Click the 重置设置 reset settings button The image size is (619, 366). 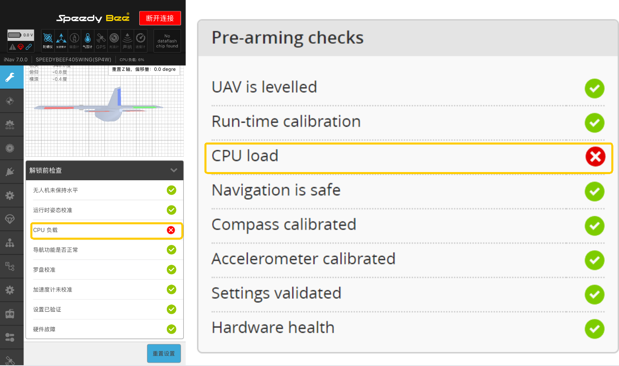click(x=164, y=353)
